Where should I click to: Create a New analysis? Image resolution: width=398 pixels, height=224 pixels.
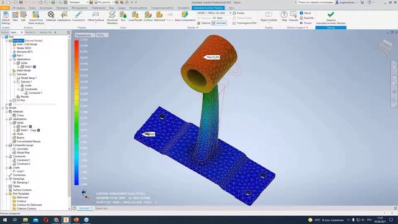click(15, 17)
